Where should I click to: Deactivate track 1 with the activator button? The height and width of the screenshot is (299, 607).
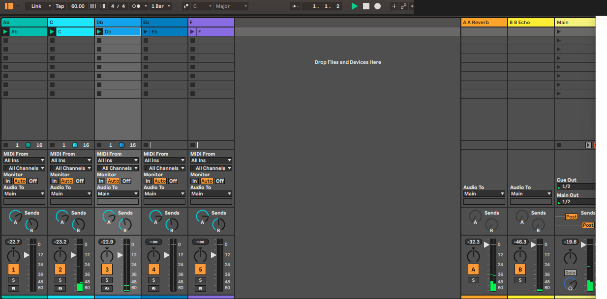(14, 269)
